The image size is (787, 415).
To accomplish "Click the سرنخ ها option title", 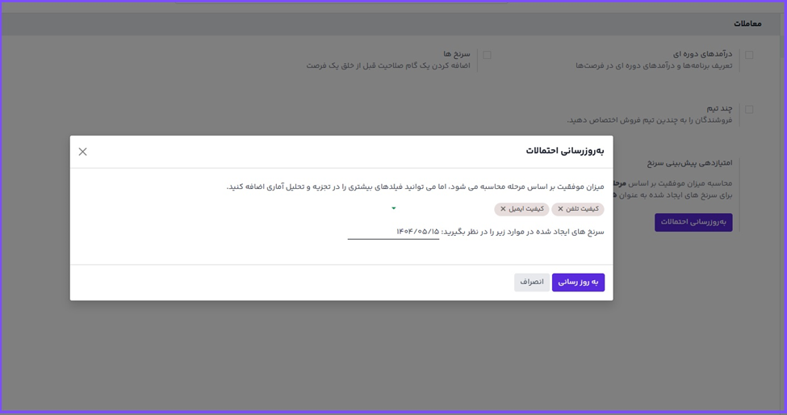I will tap(456, 54).
